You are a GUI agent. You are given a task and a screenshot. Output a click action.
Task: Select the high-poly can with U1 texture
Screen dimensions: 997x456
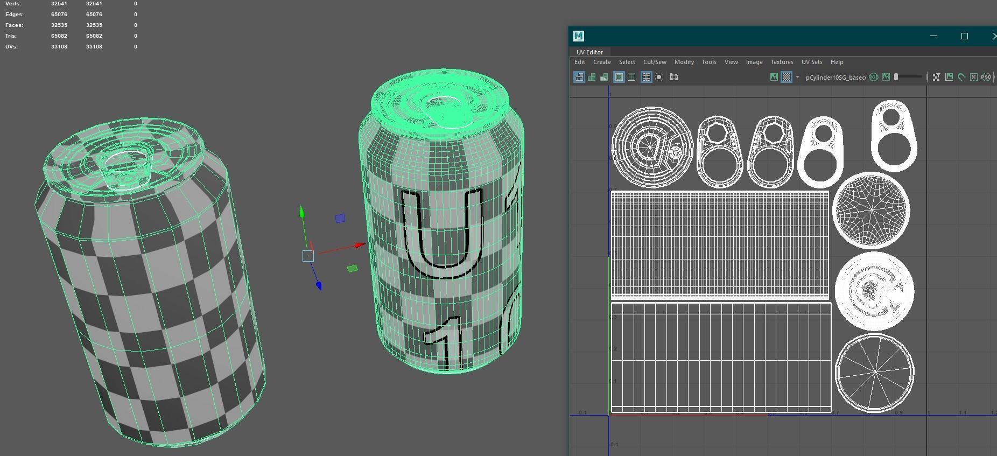(x=441, y=221)
